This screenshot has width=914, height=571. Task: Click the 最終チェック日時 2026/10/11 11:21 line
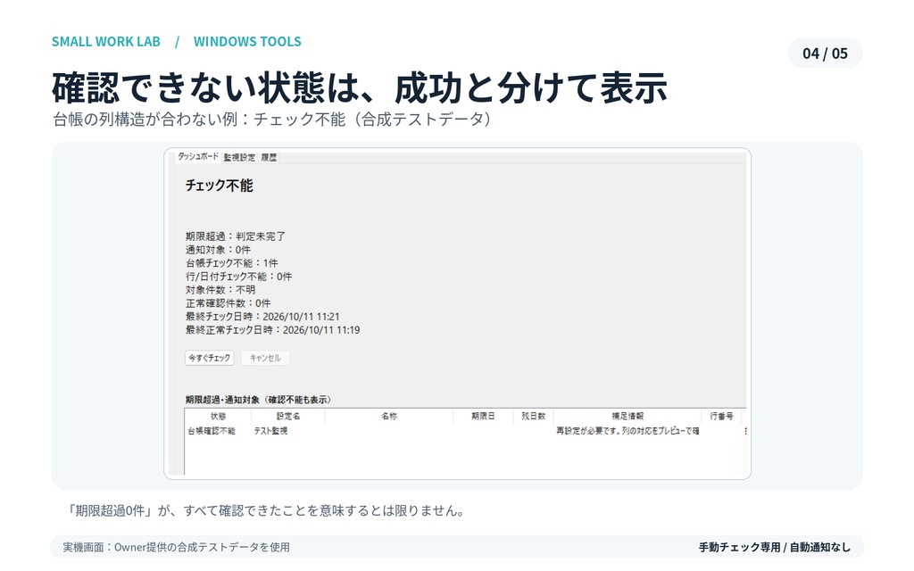[262, 317]
